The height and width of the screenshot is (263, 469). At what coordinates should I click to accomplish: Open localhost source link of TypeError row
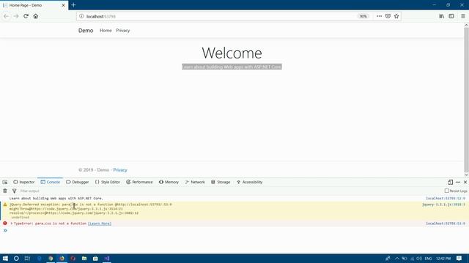pyautogui.click(x=446, y=224)
